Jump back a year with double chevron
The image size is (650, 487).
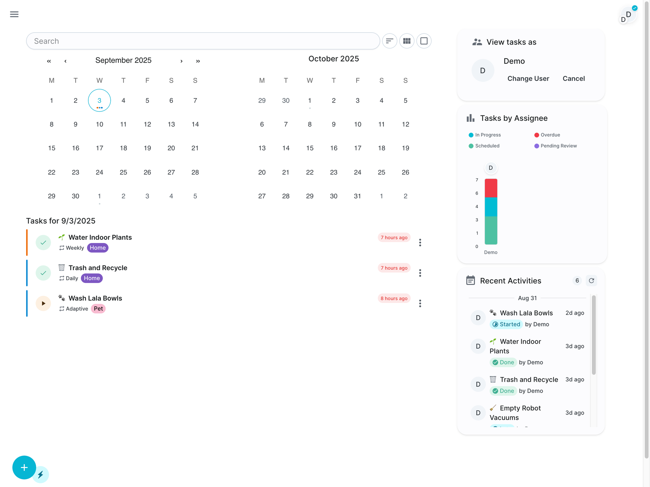49,61
